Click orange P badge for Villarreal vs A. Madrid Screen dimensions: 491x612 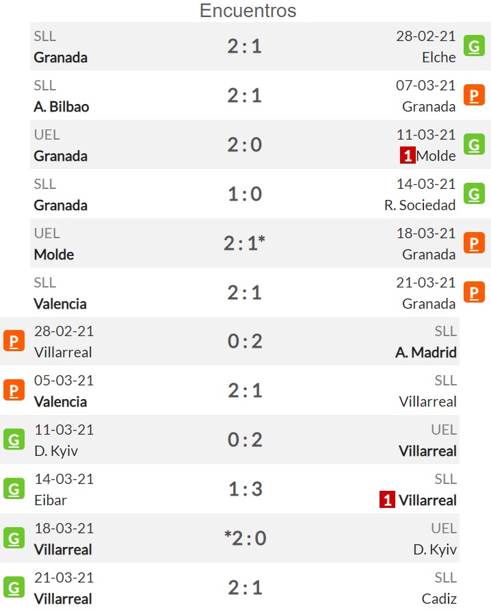point(14,341)
